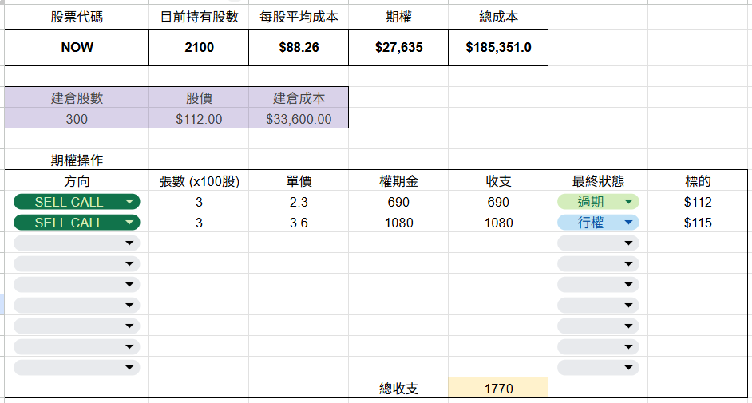
Task: Select the 收支 column header
Action: tap(498, 180)
